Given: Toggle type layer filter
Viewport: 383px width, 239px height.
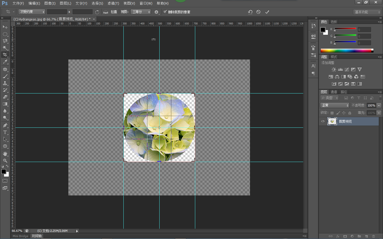Looking at the screenshot, I should click(x=359, y=98).
